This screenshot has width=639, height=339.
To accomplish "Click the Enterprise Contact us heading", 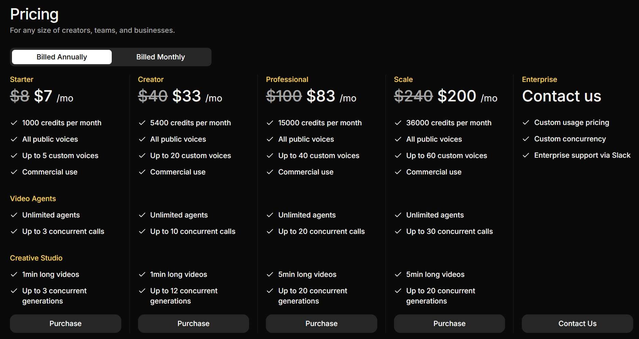I will point(561,96).
